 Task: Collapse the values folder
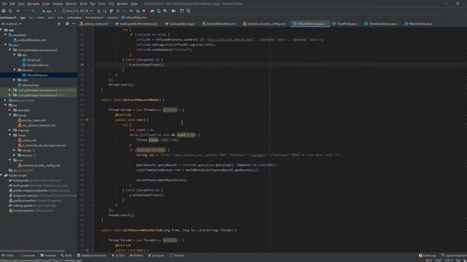click(x=9, y=135)
